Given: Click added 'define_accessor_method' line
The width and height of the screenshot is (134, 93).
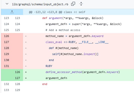Looking at the screenshot, I should point(83,72).
